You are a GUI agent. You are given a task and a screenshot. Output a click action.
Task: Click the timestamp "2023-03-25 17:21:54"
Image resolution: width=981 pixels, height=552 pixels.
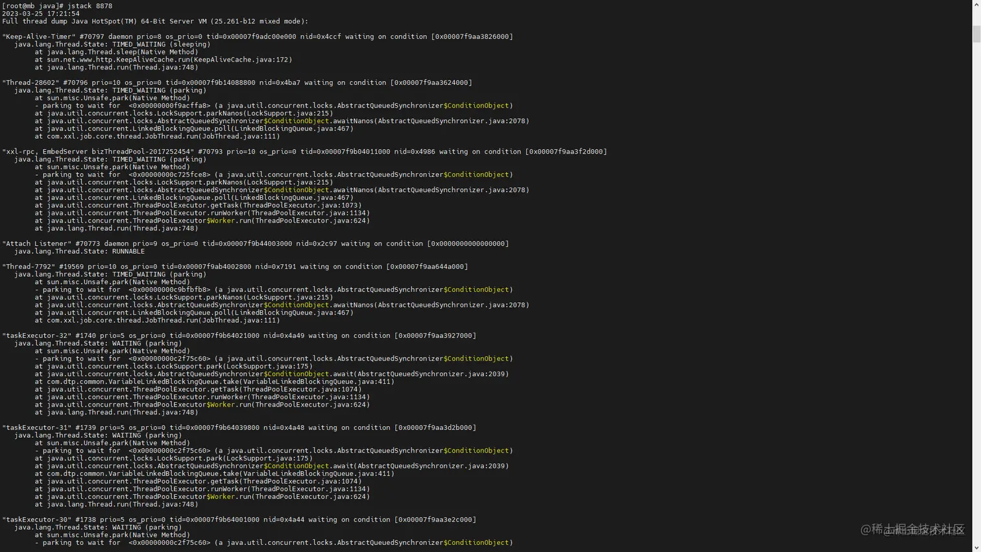coord(41,14)
